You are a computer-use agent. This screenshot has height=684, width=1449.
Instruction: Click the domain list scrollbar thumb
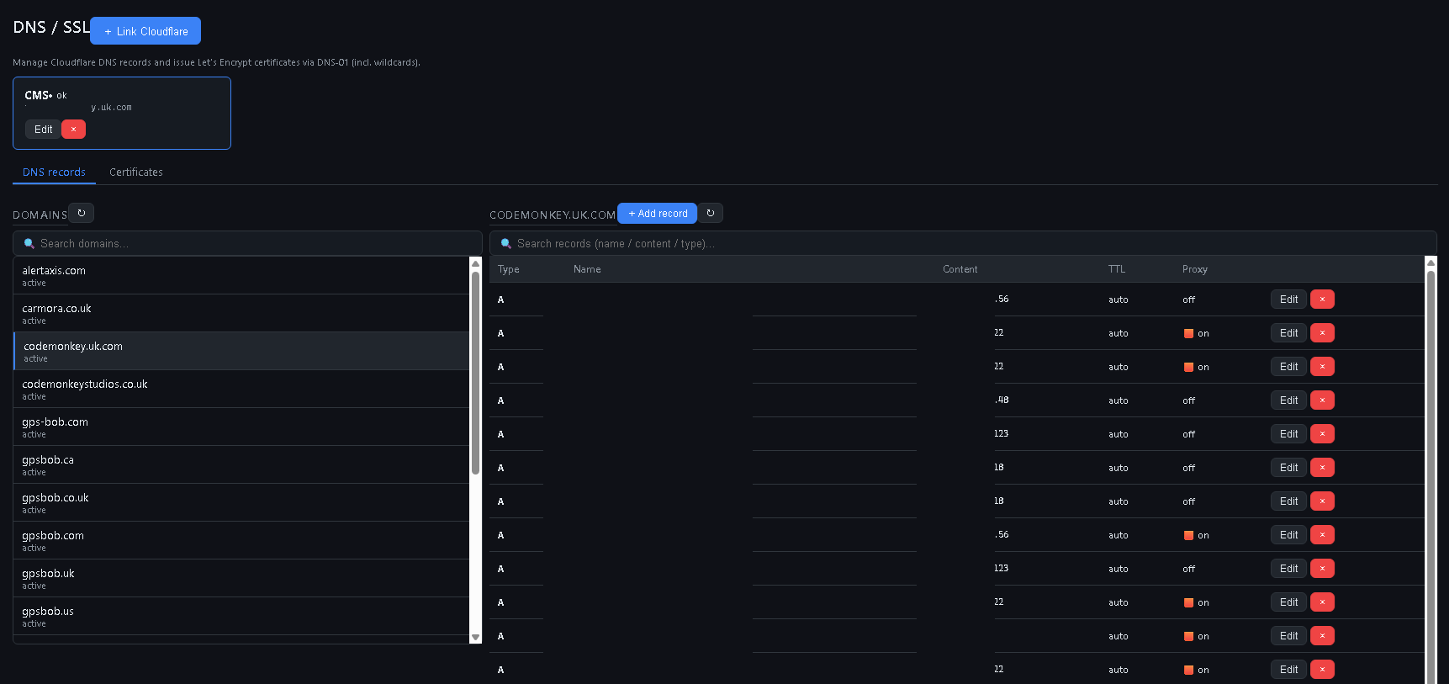coord(475,373)
